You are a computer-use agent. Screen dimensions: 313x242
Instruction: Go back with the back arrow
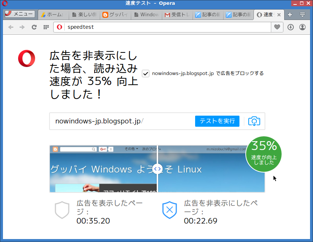[11, 27]
